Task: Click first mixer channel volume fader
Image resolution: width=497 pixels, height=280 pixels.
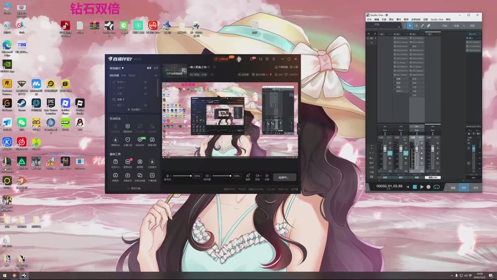Action: pos(385,148)
